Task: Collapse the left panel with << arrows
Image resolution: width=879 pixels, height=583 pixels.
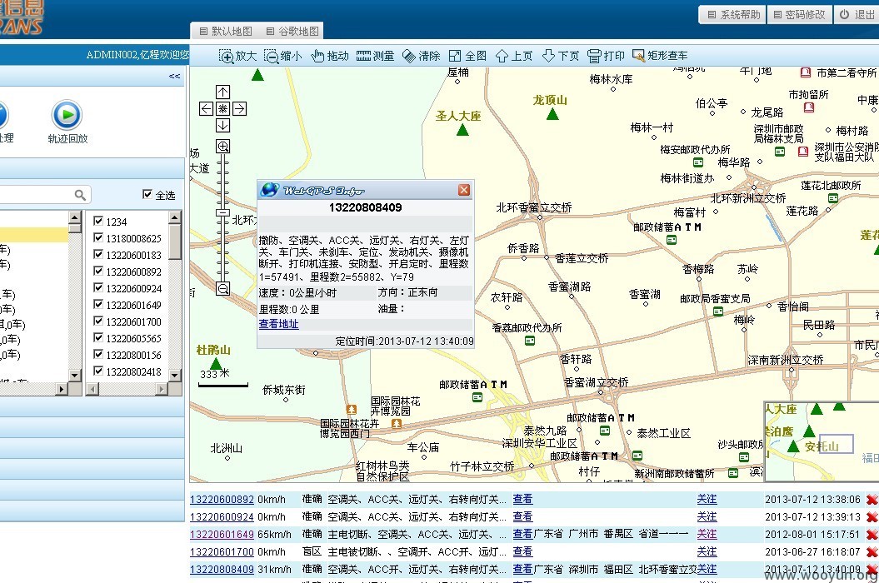Action: (x=174, y=76)
